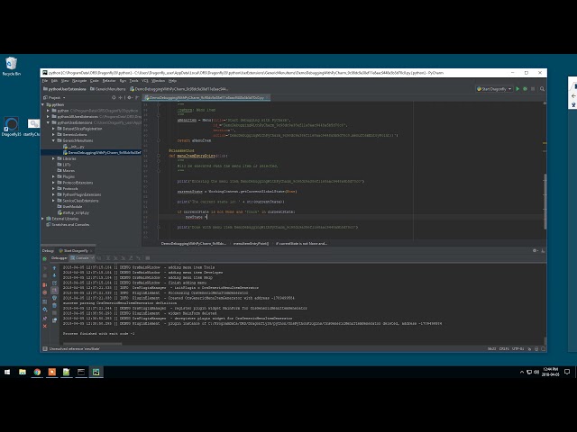Viewport: 577px width, 432px height.
Task: Open the Project view dropdown
Action: pos(64,98)
